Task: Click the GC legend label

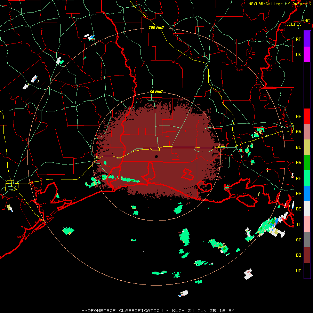Action: (x=299, y=240)
